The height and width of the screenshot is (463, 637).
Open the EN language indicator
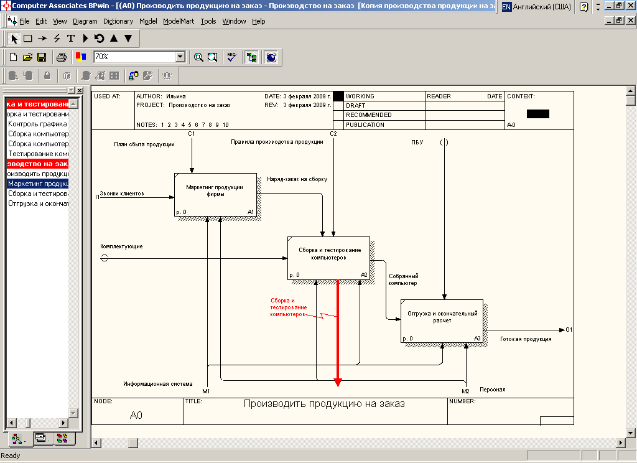(506, 7)
